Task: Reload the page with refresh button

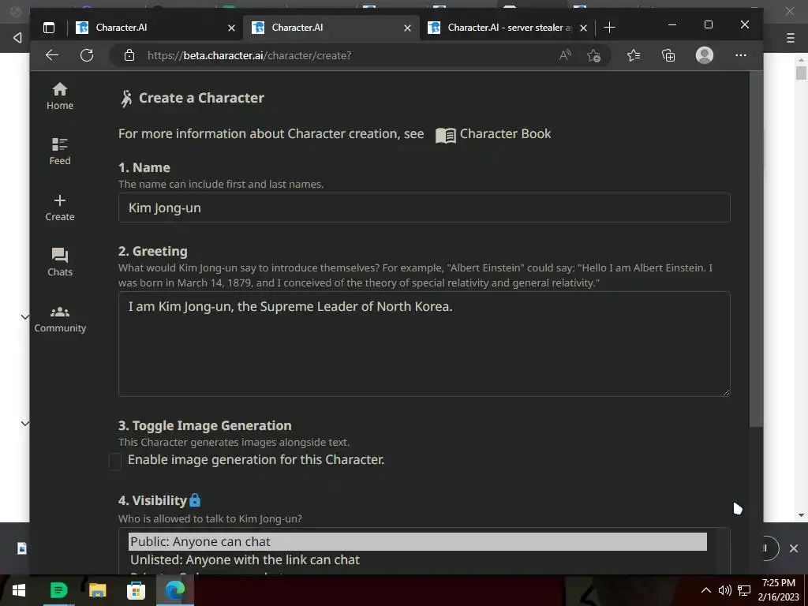Action: click(87, 55)
